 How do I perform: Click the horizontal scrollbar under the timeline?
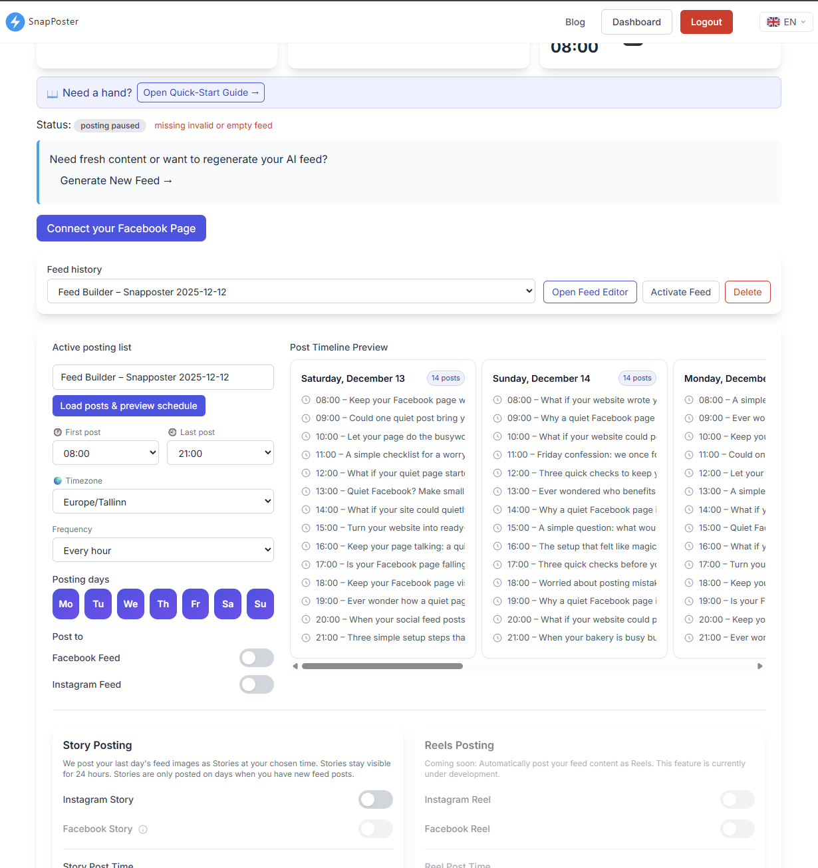(382, 666)
